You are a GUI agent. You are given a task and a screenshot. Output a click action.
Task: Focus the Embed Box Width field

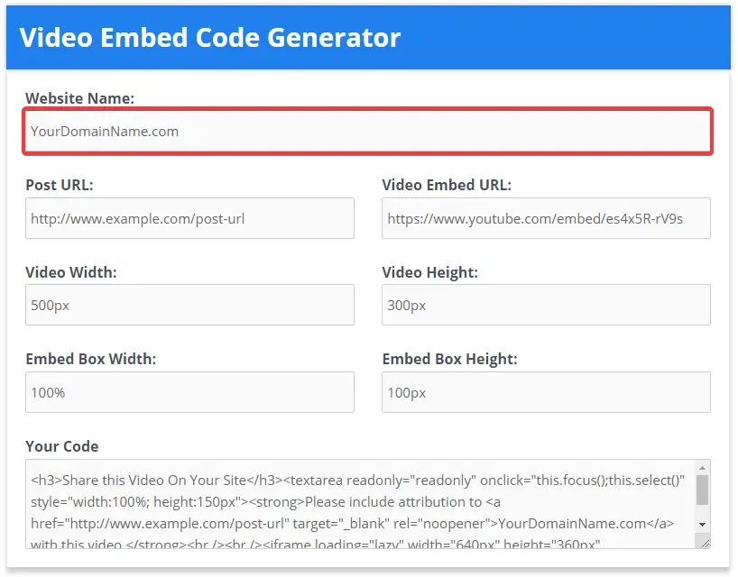coord(189,392)
